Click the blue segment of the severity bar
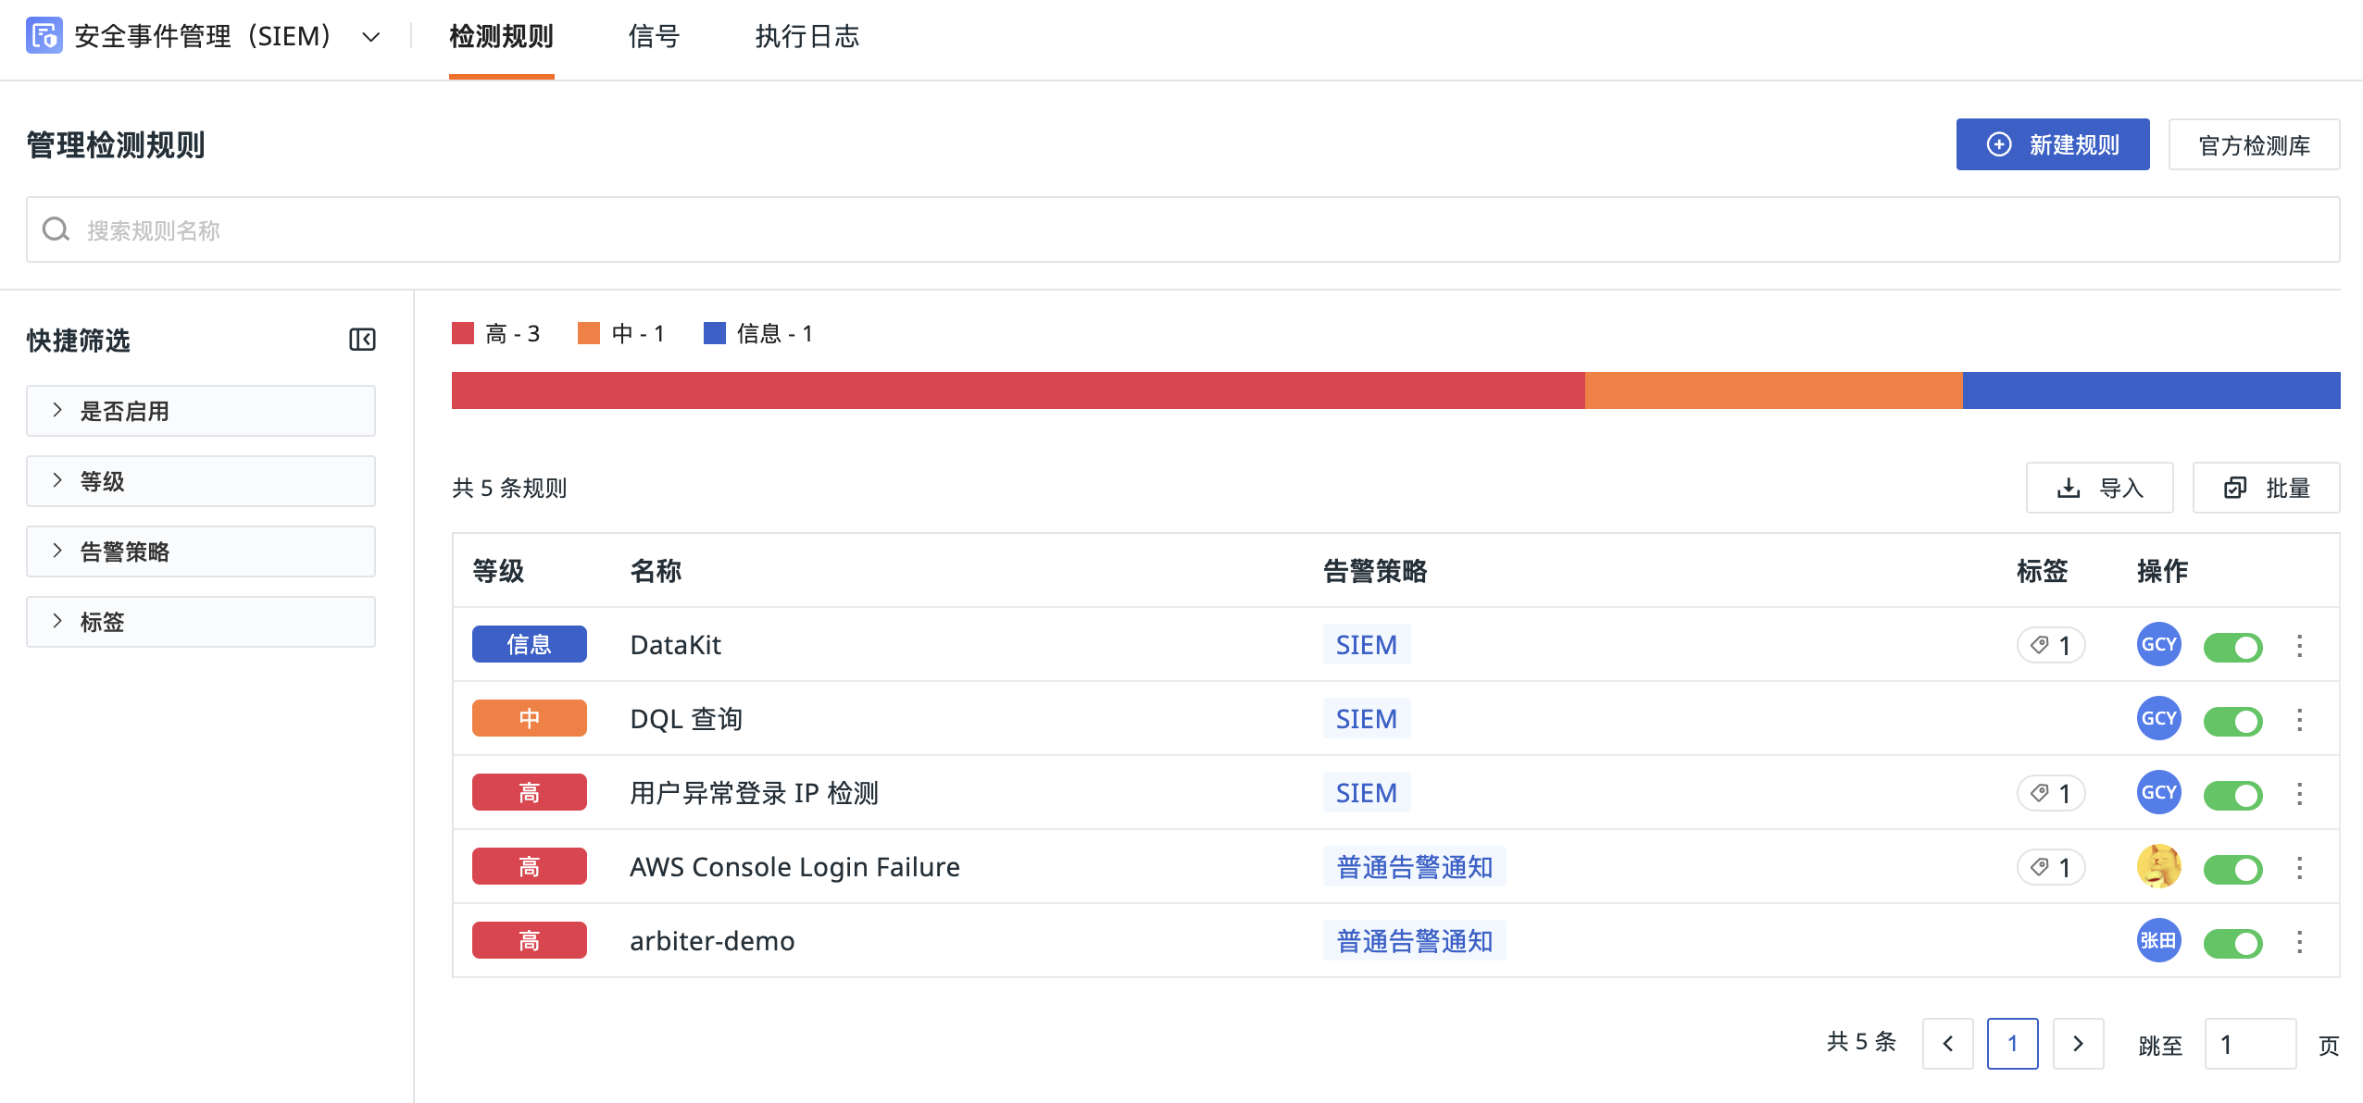 point(2152,390)
